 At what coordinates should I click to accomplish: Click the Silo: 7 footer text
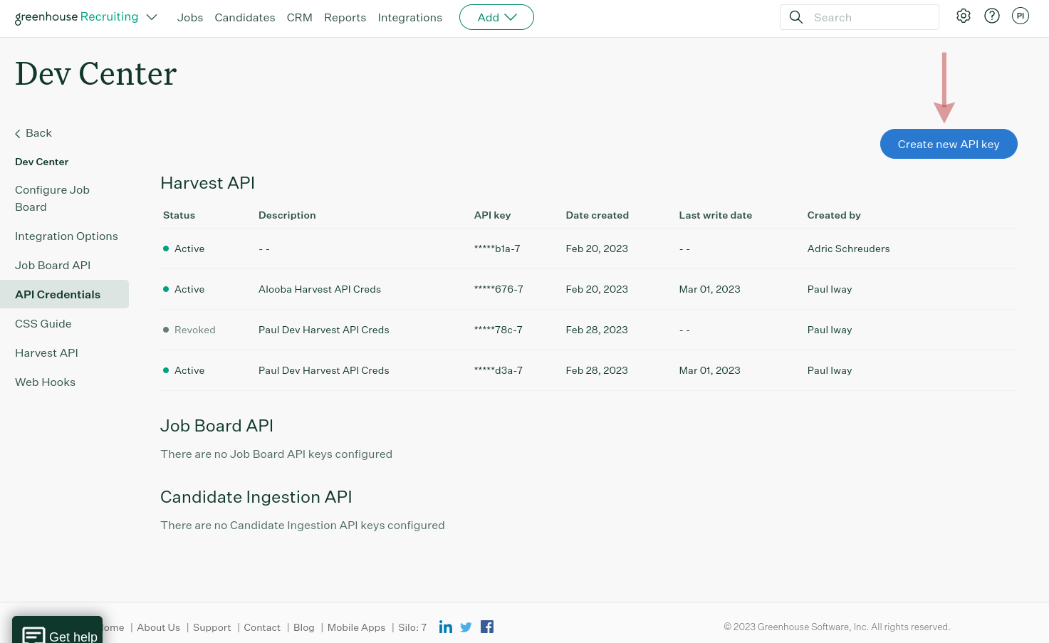pos(412,627)
